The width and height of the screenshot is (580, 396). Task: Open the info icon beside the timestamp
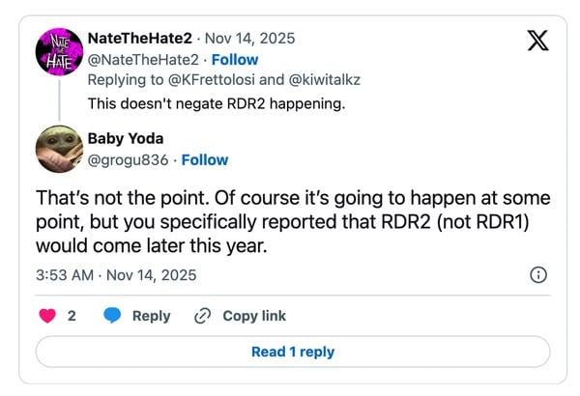(x=539, y=275)
